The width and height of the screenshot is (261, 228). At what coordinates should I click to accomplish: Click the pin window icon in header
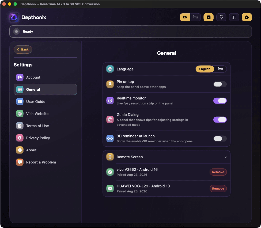tap(221, 17)
